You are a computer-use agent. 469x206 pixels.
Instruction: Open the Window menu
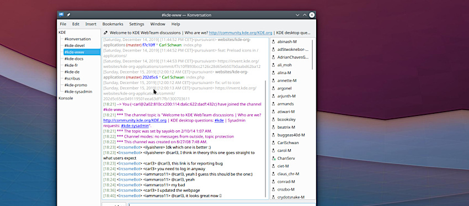click(x=158, y=24)
